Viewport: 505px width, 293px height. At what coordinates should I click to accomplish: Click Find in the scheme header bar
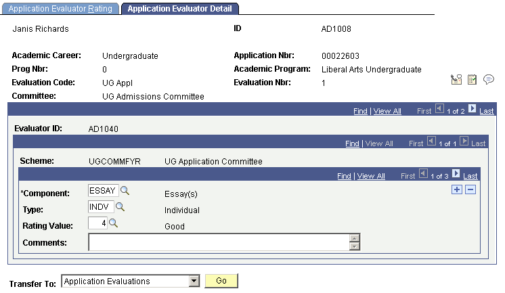coord(352,143)
